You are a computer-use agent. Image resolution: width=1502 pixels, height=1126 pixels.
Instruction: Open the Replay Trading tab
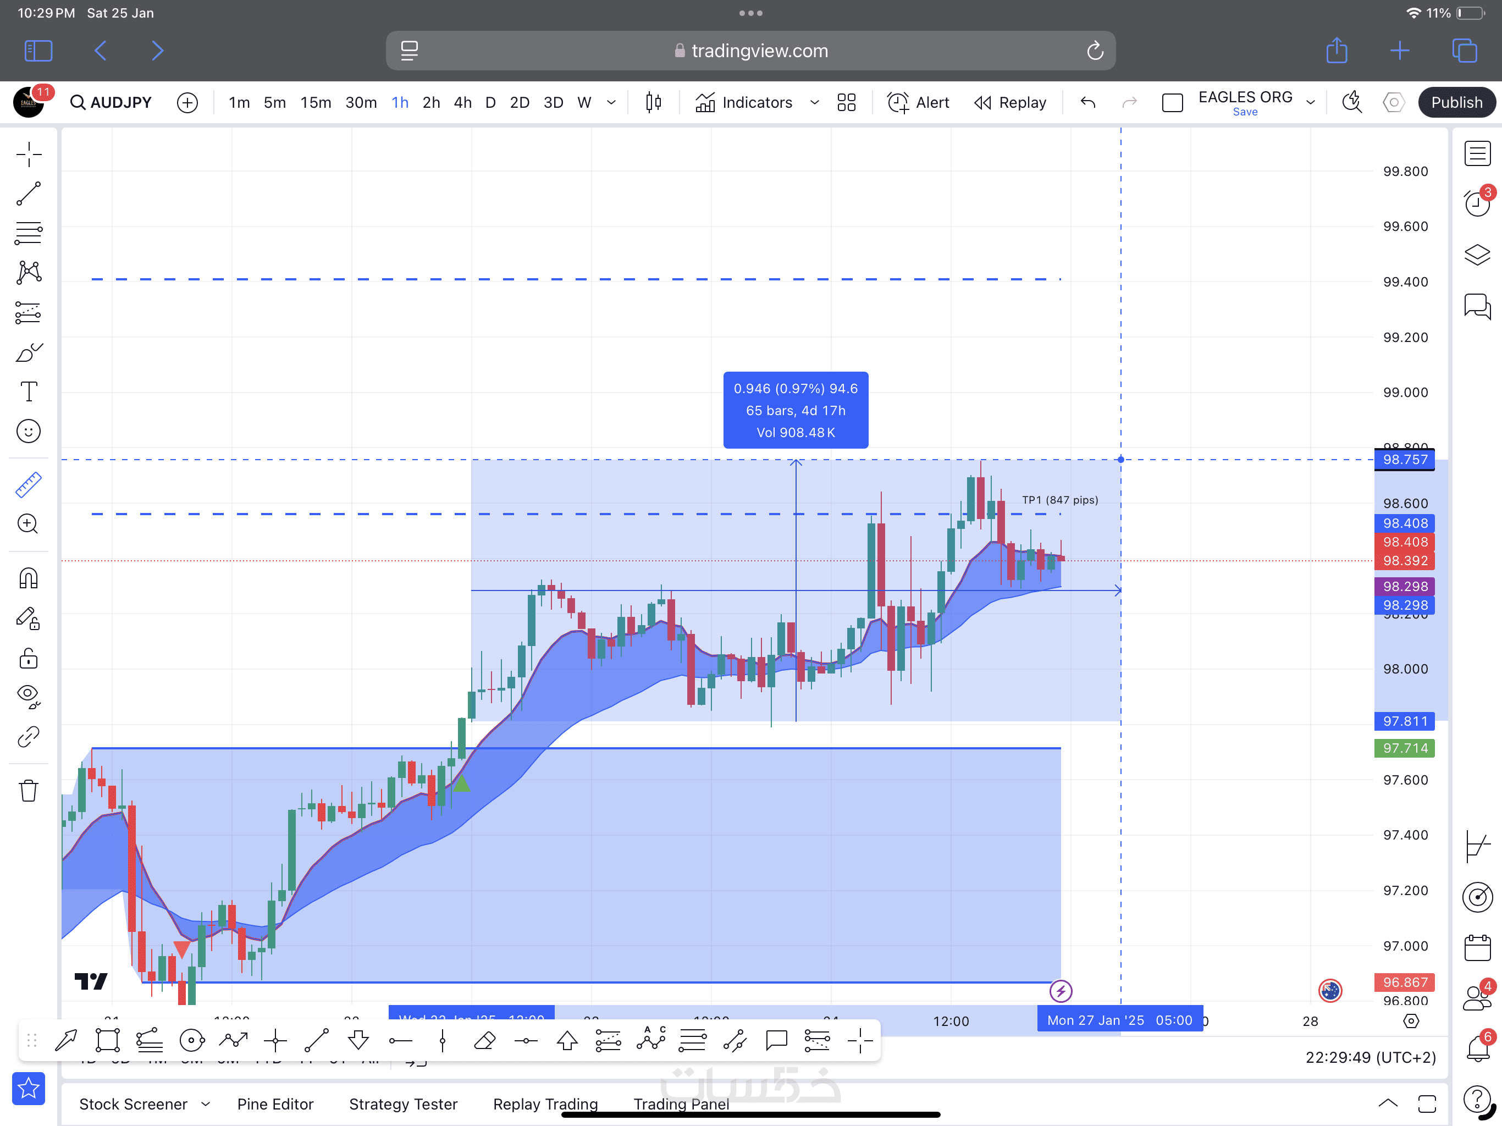545,1104
